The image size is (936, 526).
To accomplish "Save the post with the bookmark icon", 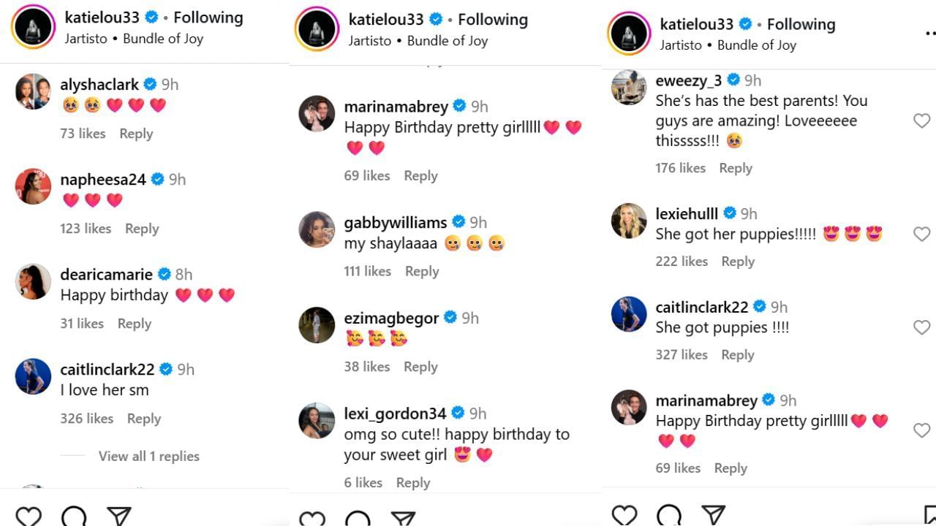I will [x=929, y=514].
